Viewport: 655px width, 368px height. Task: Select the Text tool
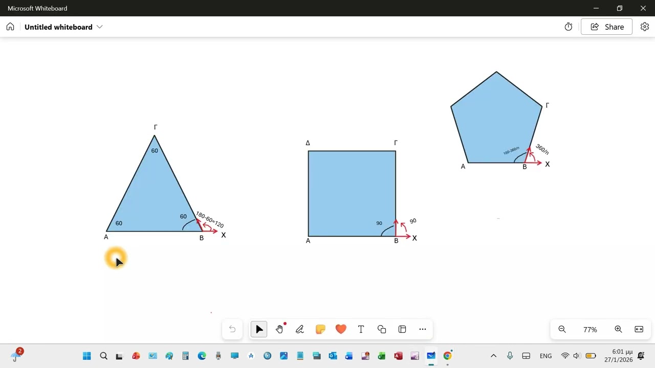click(361, 329)
